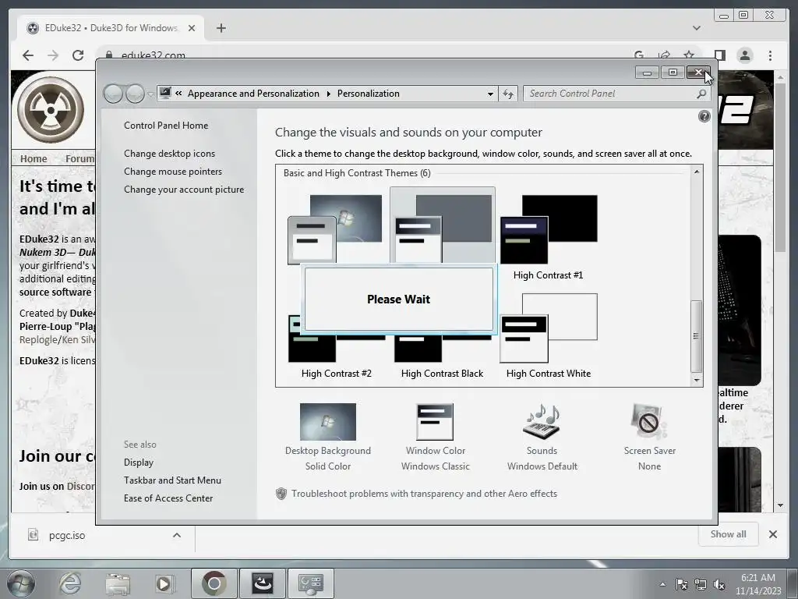Screen dimensions: 798x599
Task: Open Taskbar and Start Menu link
Action: [x=172, y=480]
